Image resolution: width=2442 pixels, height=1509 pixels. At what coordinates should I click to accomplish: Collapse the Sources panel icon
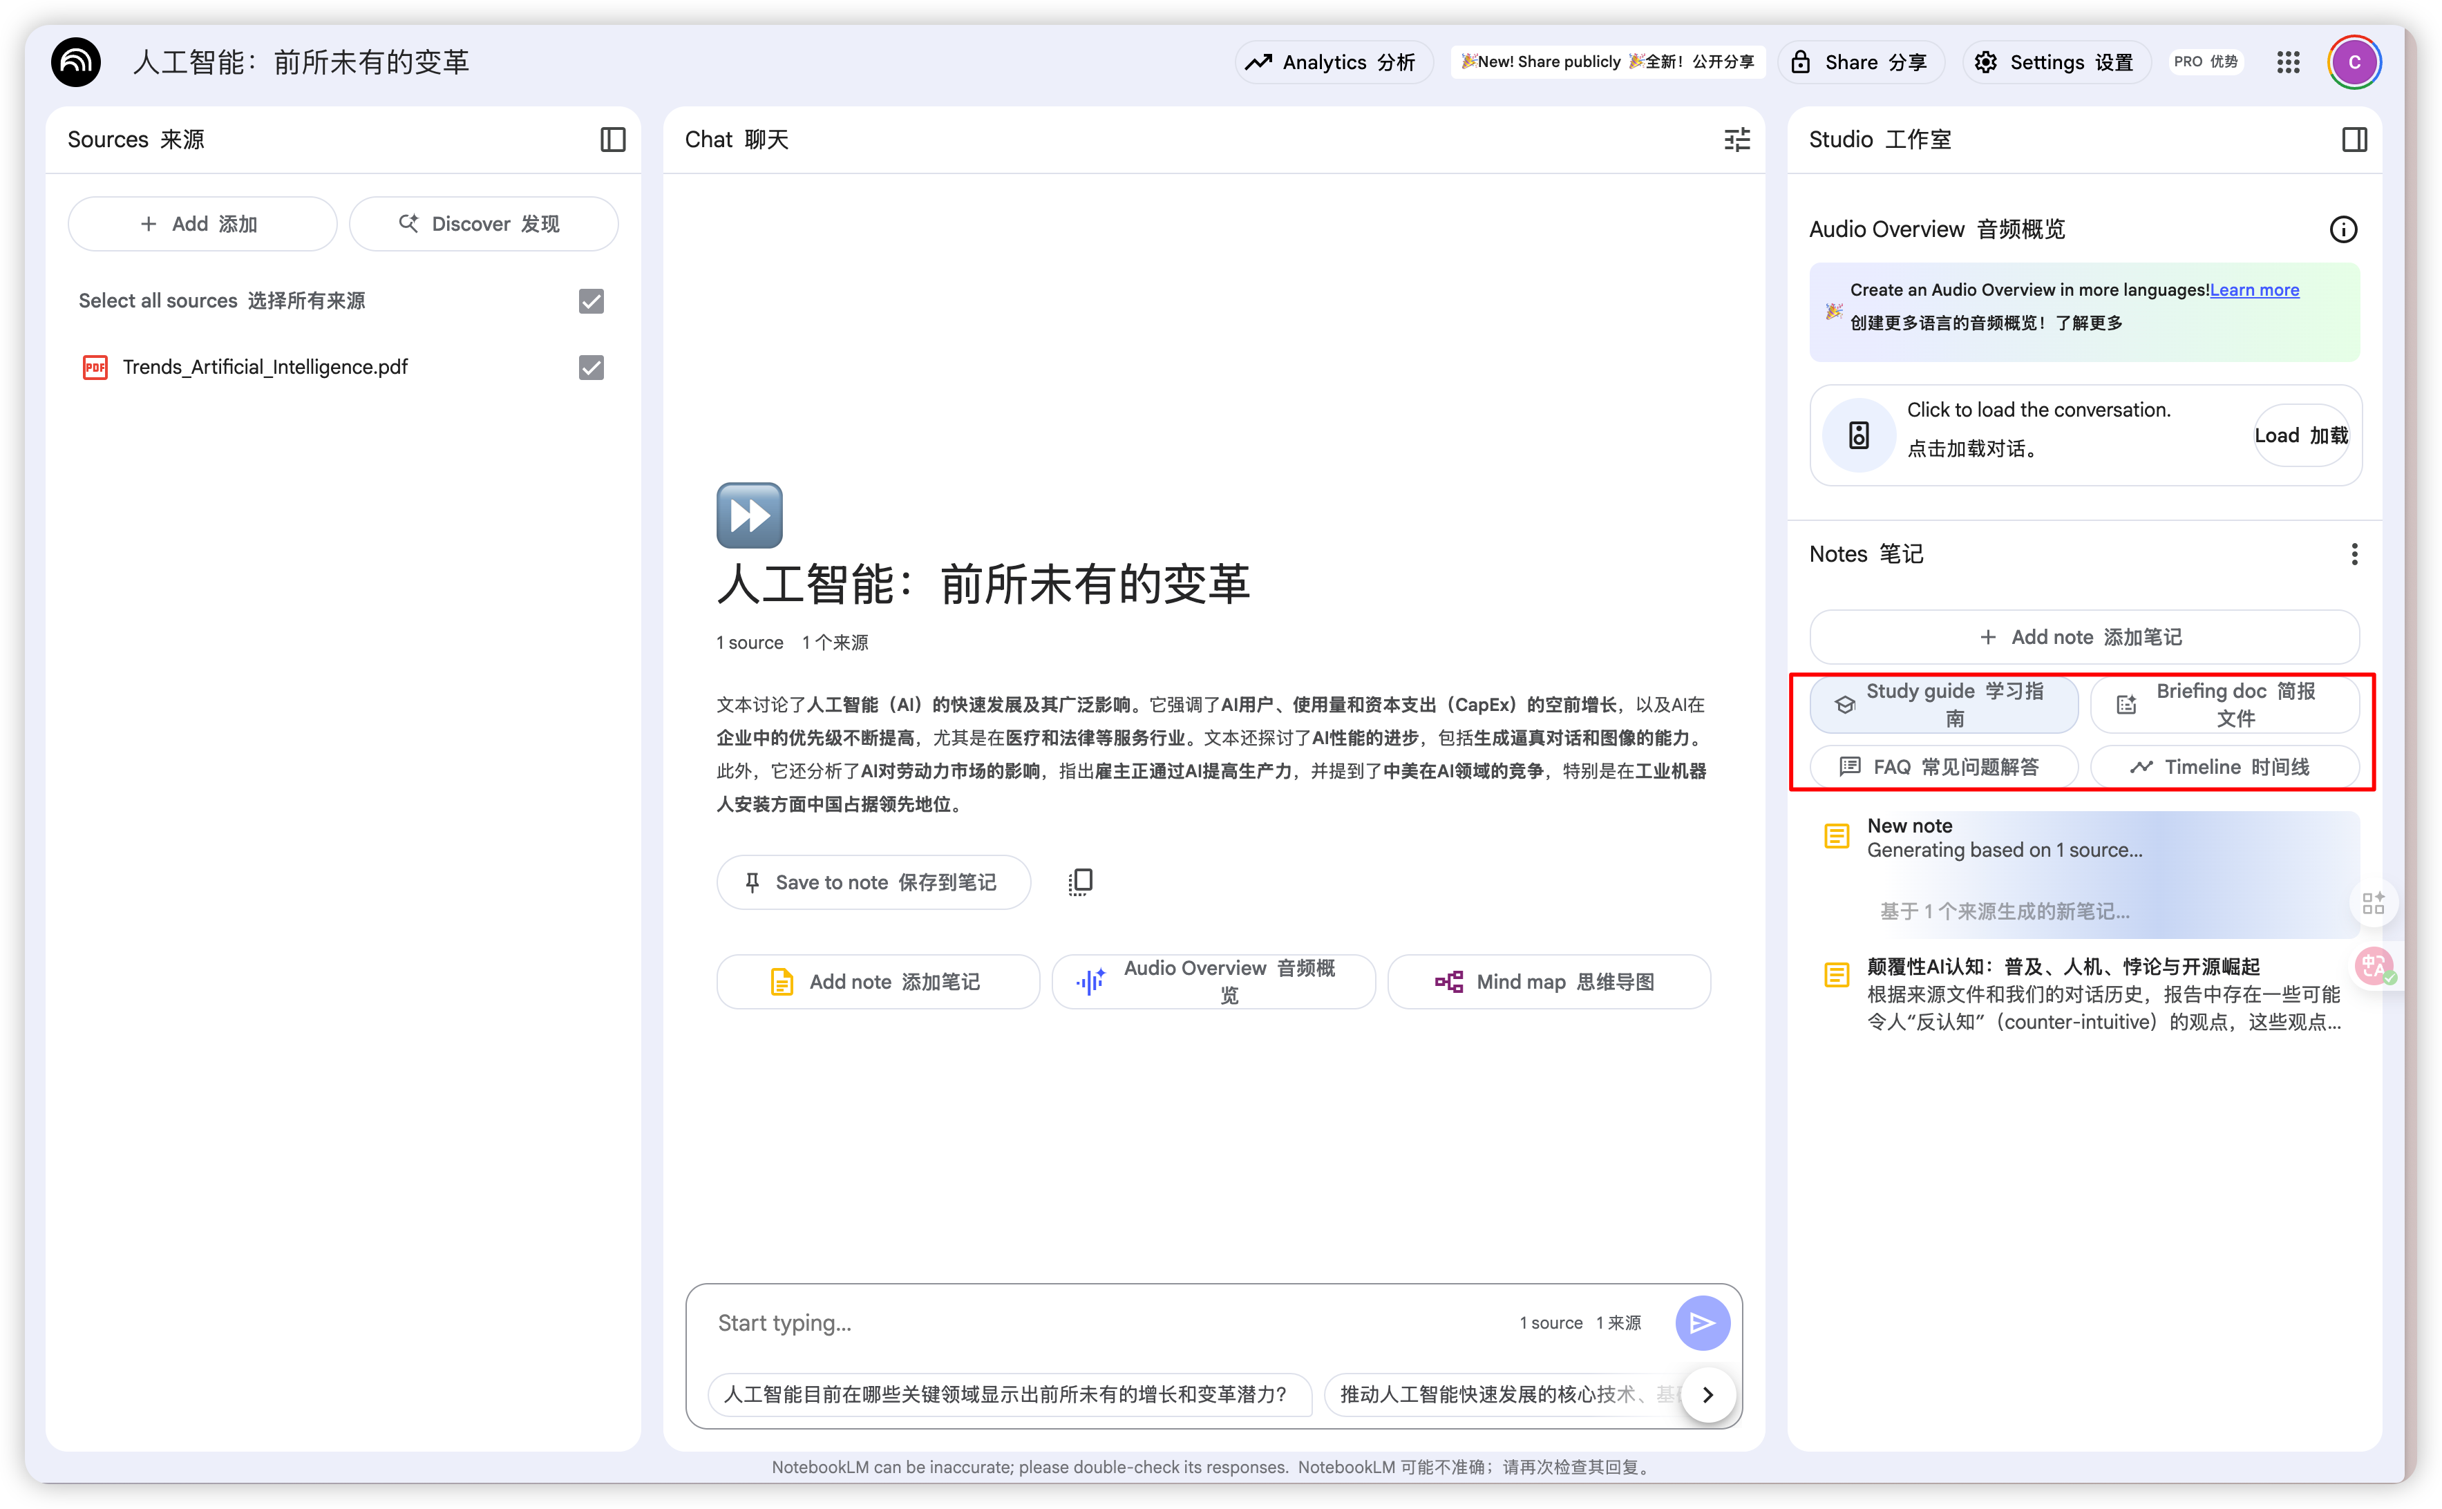pos(613,140)
